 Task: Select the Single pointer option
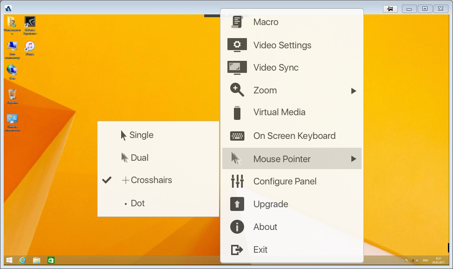(158, 135)
